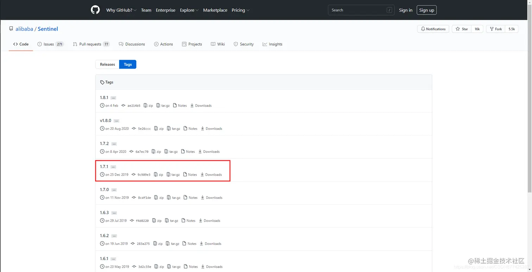Open the alibaba owner link
This screenshot has width=532, height=272.
point(24,29)
